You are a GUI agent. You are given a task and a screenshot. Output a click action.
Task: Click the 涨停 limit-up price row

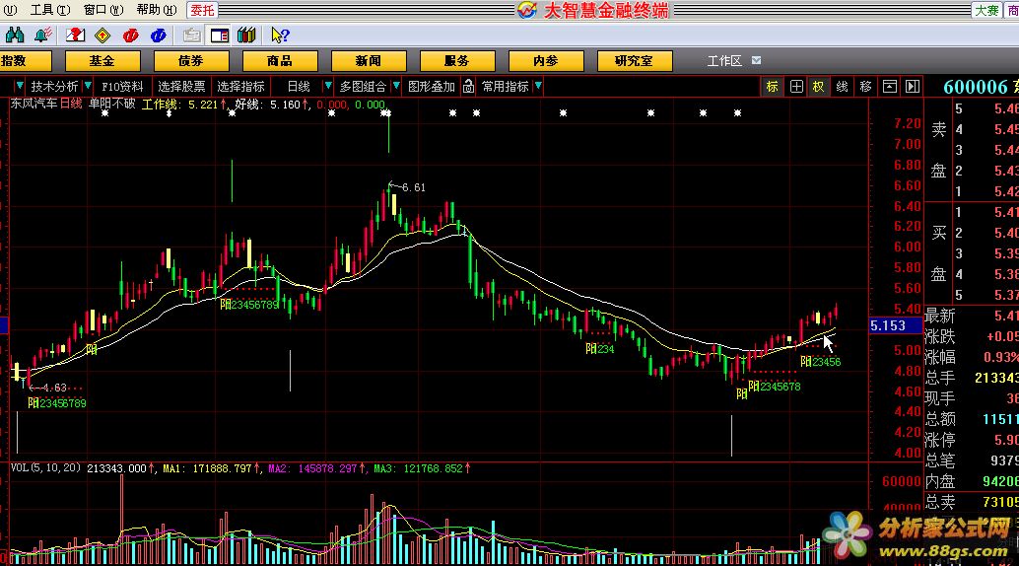(x=972, y=441)
